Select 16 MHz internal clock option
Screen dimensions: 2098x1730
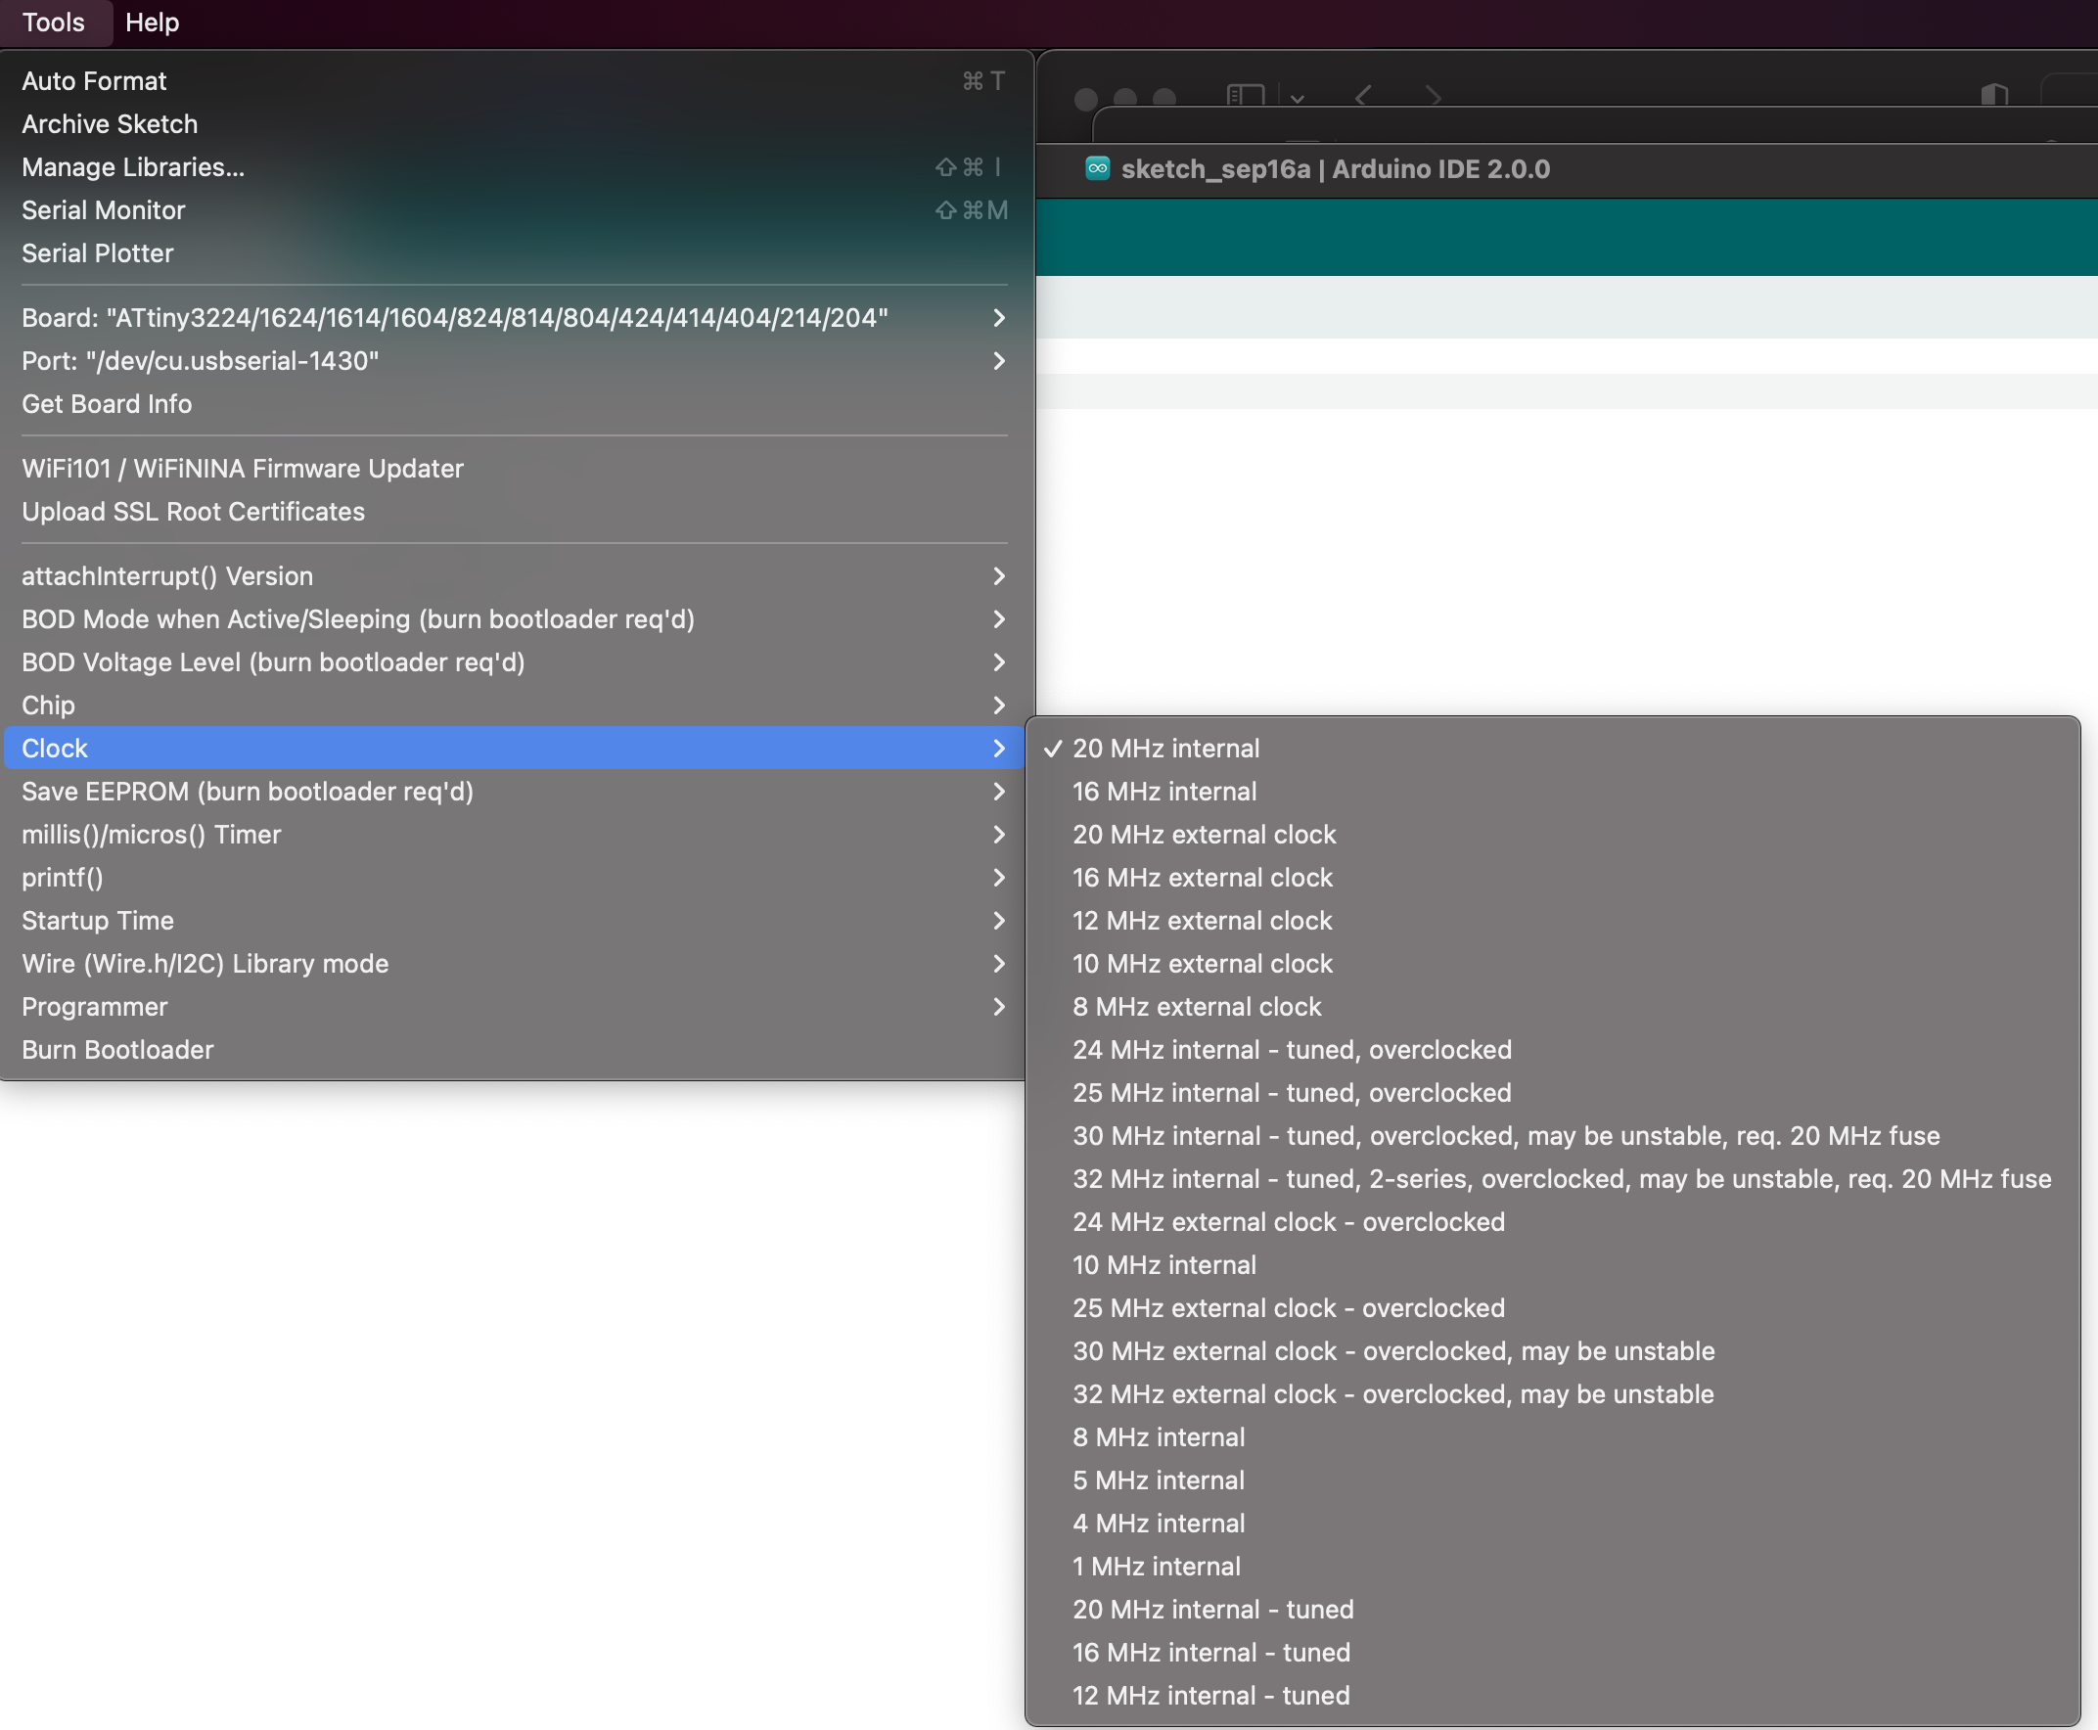pyautogui.click(x=1552, y=791)
